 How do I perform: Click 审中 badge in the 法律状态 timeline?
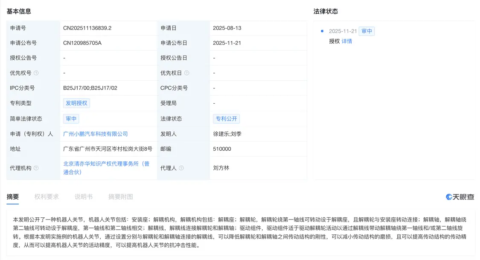pos(367,31)
